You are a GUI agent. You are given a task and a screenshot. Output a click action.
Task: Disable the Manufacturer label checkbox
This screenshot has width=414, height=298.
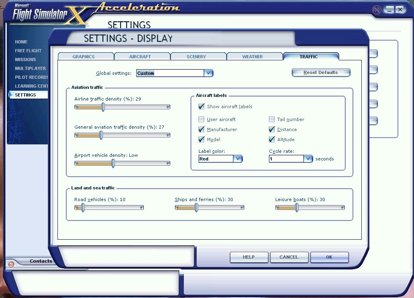[201, 129]
